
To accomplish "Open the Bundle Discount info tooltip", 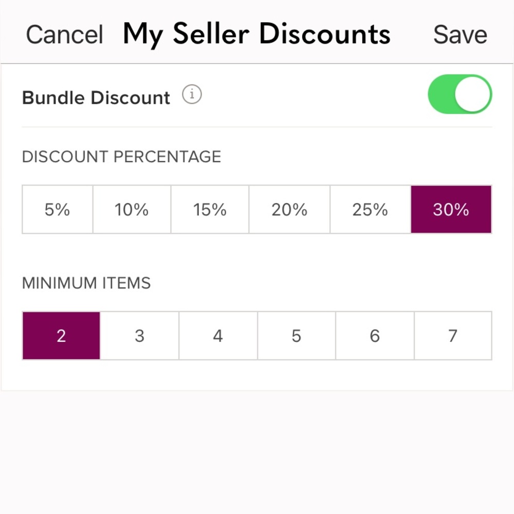I will tap(191, 95).
